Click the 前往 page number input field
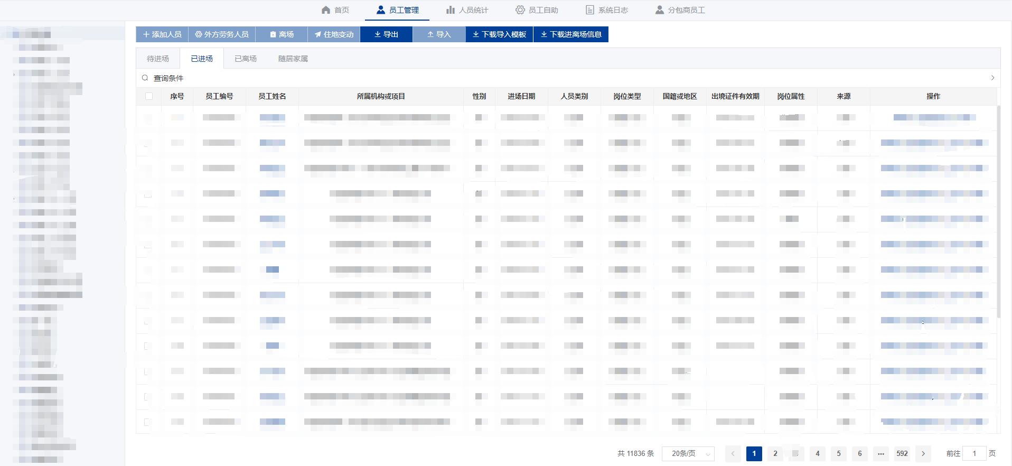 [x=974, y=453]
